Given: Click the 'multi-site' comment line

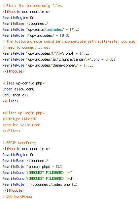Looking at the screenshot, I should 69,41.
